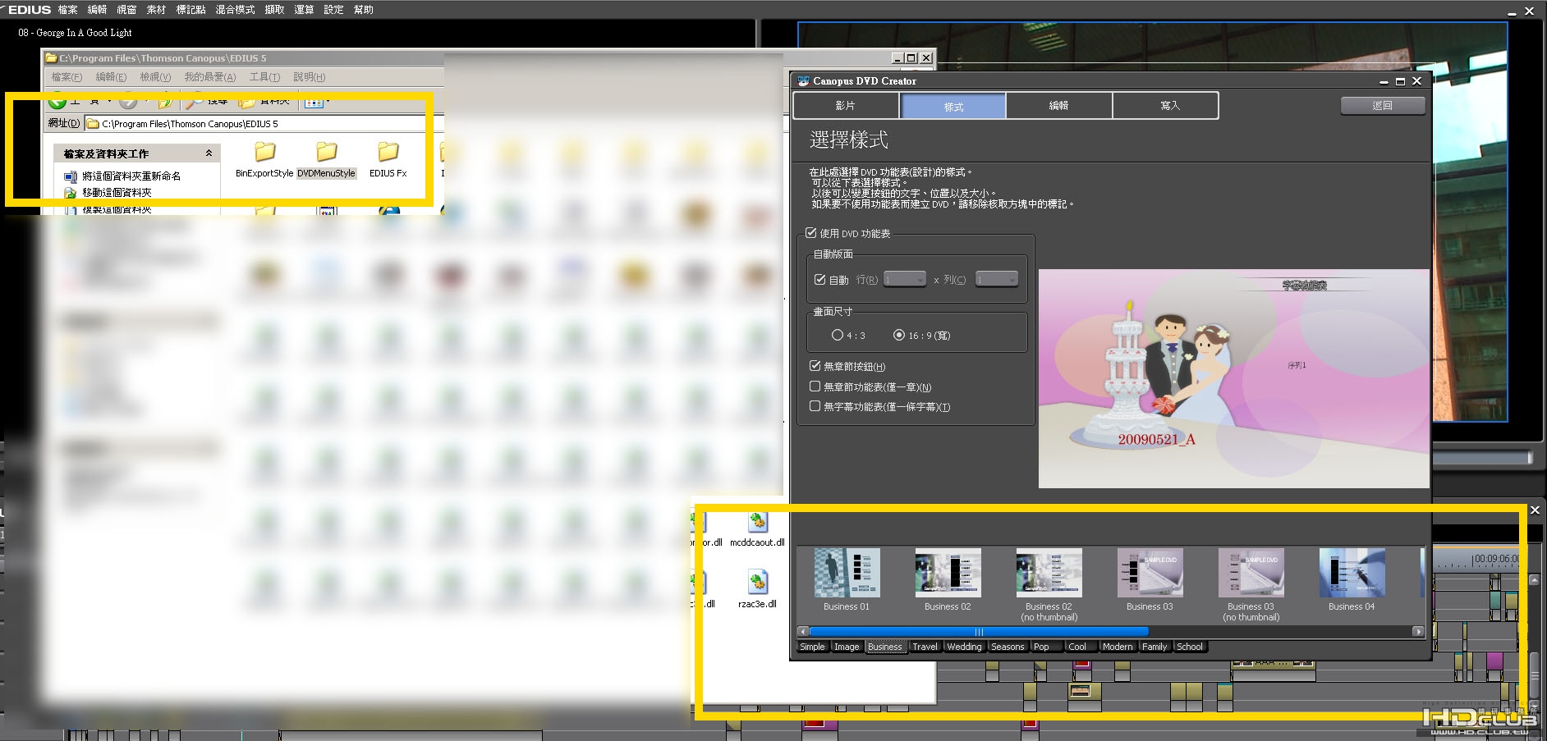Screen dimensions: 1547x741
Task: Click the move this folder task icon
Action: tap(71, 193)
